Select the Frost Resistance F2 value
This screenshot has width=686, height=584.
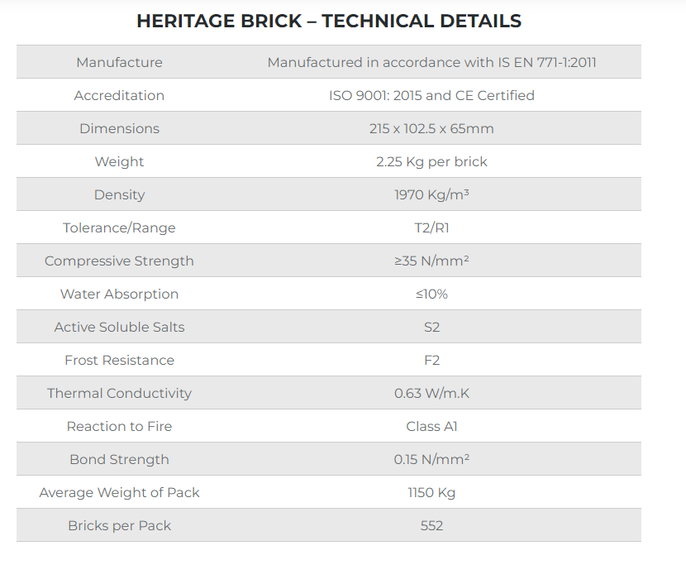click(431, 360)
